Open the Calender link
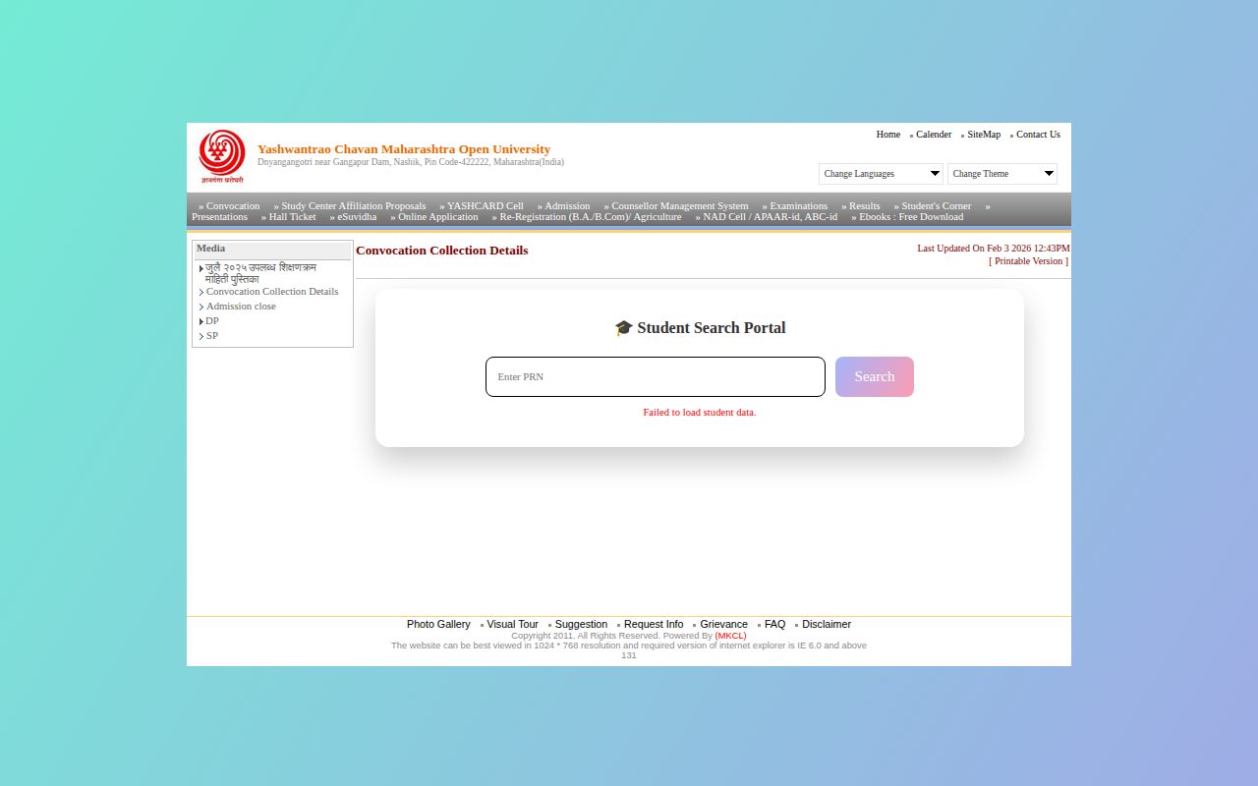This screenshot has width=1258, height=786. tap(934, 135)
